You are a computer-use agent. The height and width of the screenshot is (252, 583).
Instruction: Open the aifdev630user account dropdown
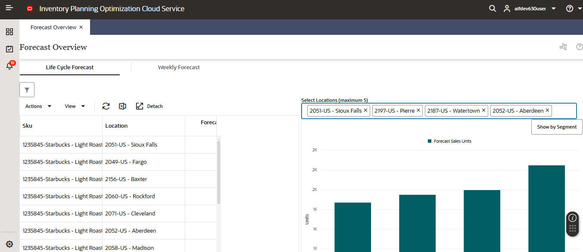(530, 9)
